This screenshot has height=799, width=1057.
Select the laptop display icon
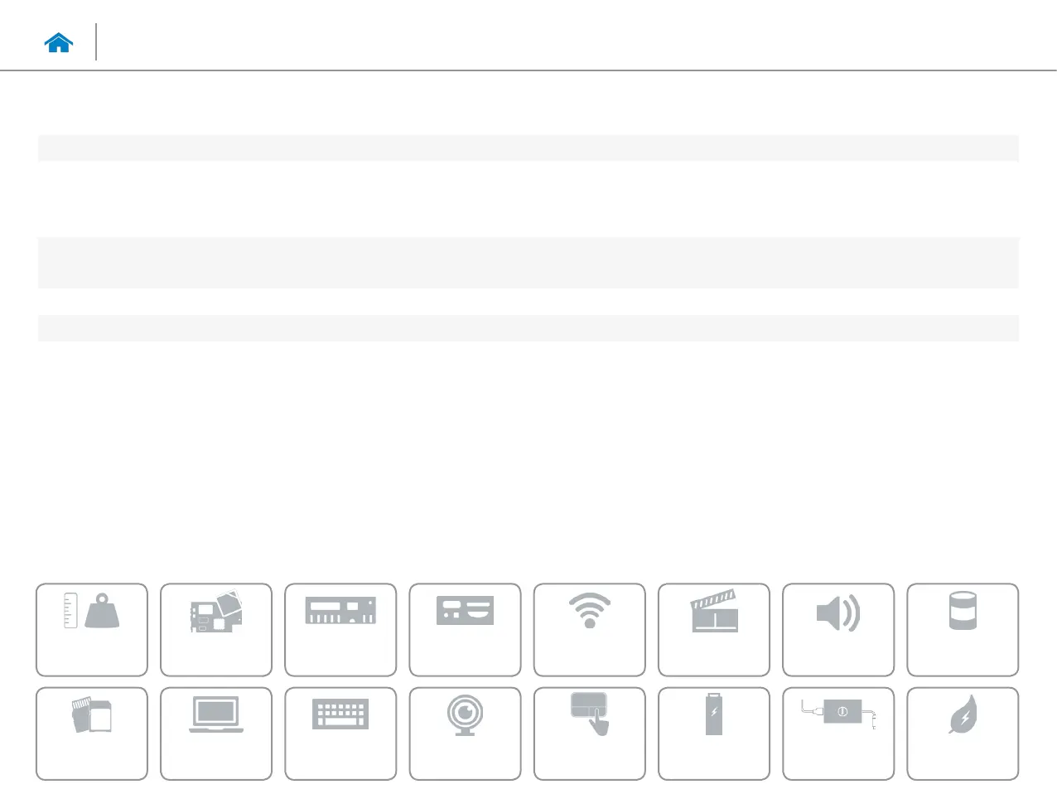[x=216, y=734]
